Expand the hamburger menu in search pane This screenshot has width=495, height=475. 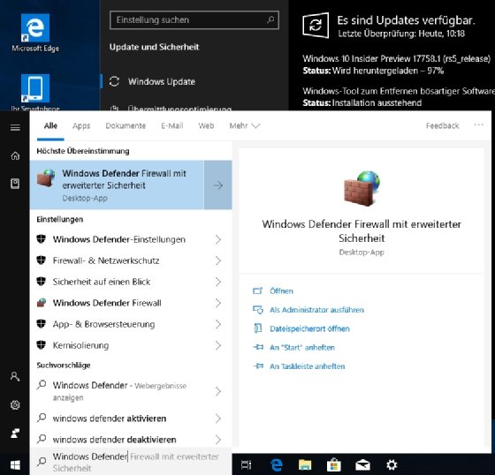tap(15, 127)
